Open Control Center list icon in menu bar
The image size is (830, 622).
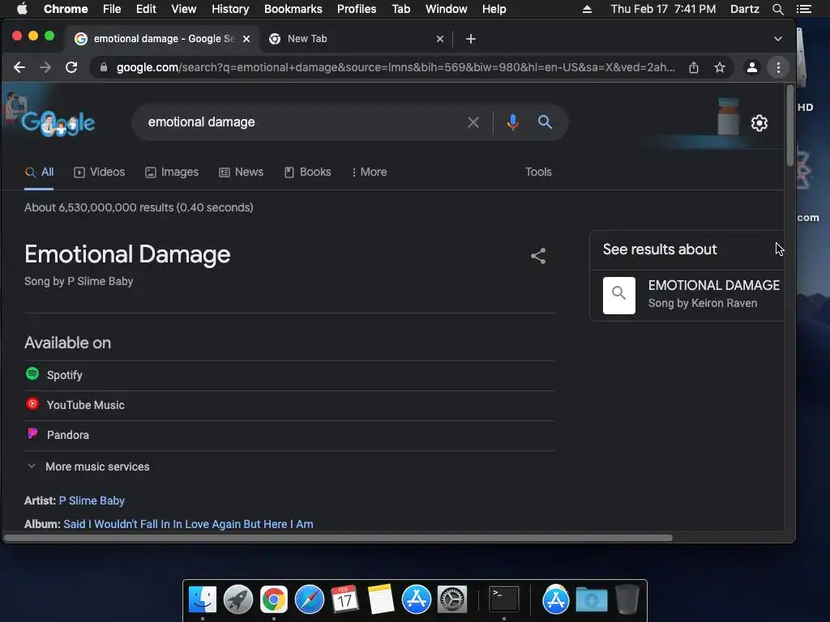click(803, 9)
